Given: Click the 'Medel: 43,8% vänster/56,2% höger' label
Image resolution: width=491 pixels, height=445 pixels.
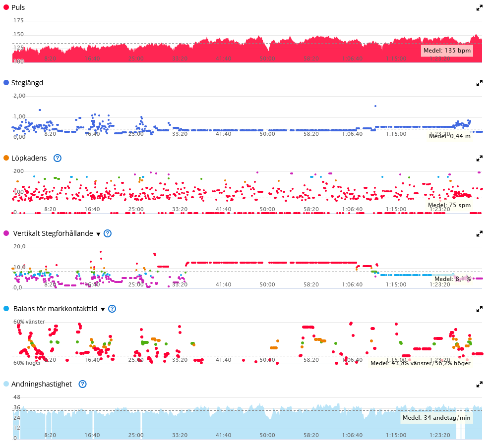Looking at the screenshot, I should (420, 363).
